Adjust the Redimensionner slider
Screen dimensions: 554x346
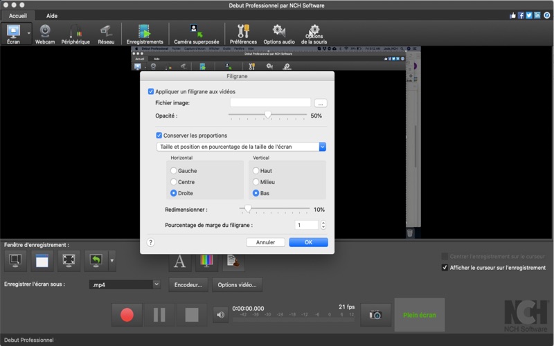pos(248,209)
